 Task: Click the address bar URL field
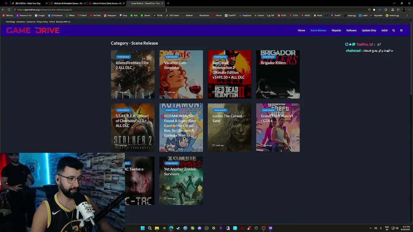pos(190,10)
